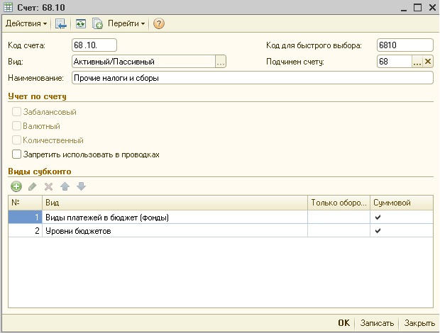Toggle the Забалансовый checkbox
Screen dimensions: 440x333
click(16, 112)
